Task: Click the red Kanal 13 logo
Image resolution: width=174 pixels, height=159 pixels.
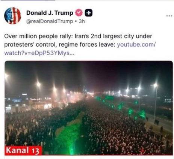Action: pyautogui.click(x=23, y=150)
